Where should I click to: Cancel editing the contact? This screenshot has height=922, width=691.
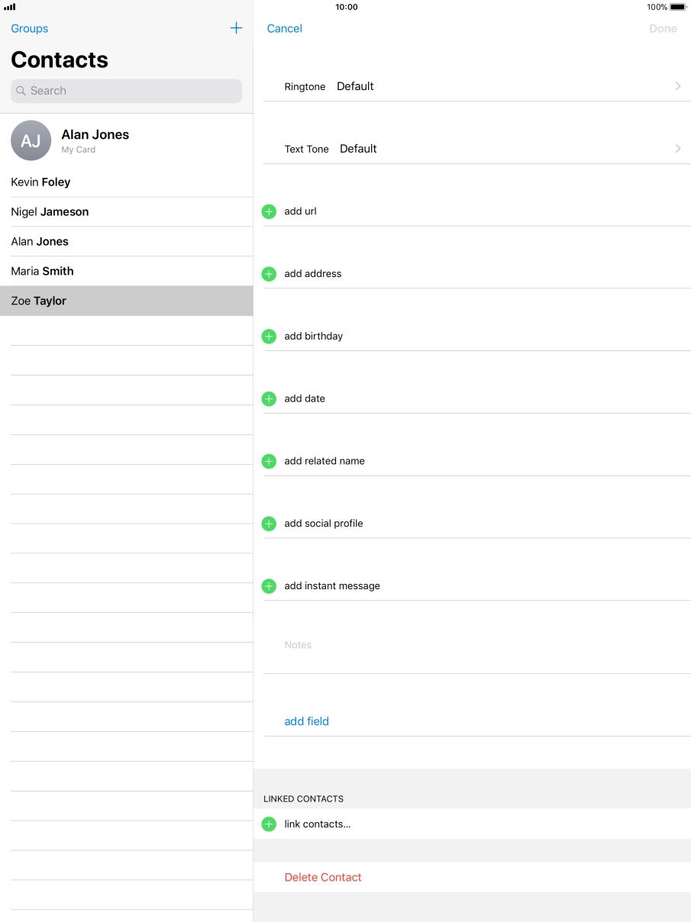click(x=284, y=28)
